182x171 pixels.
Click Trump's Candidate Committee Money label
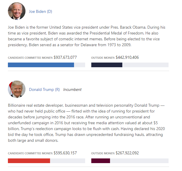(x=30, y=153)
